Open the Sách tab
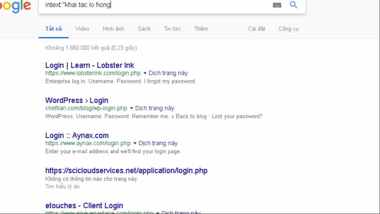The image size is (380, 214). (144, 29)
